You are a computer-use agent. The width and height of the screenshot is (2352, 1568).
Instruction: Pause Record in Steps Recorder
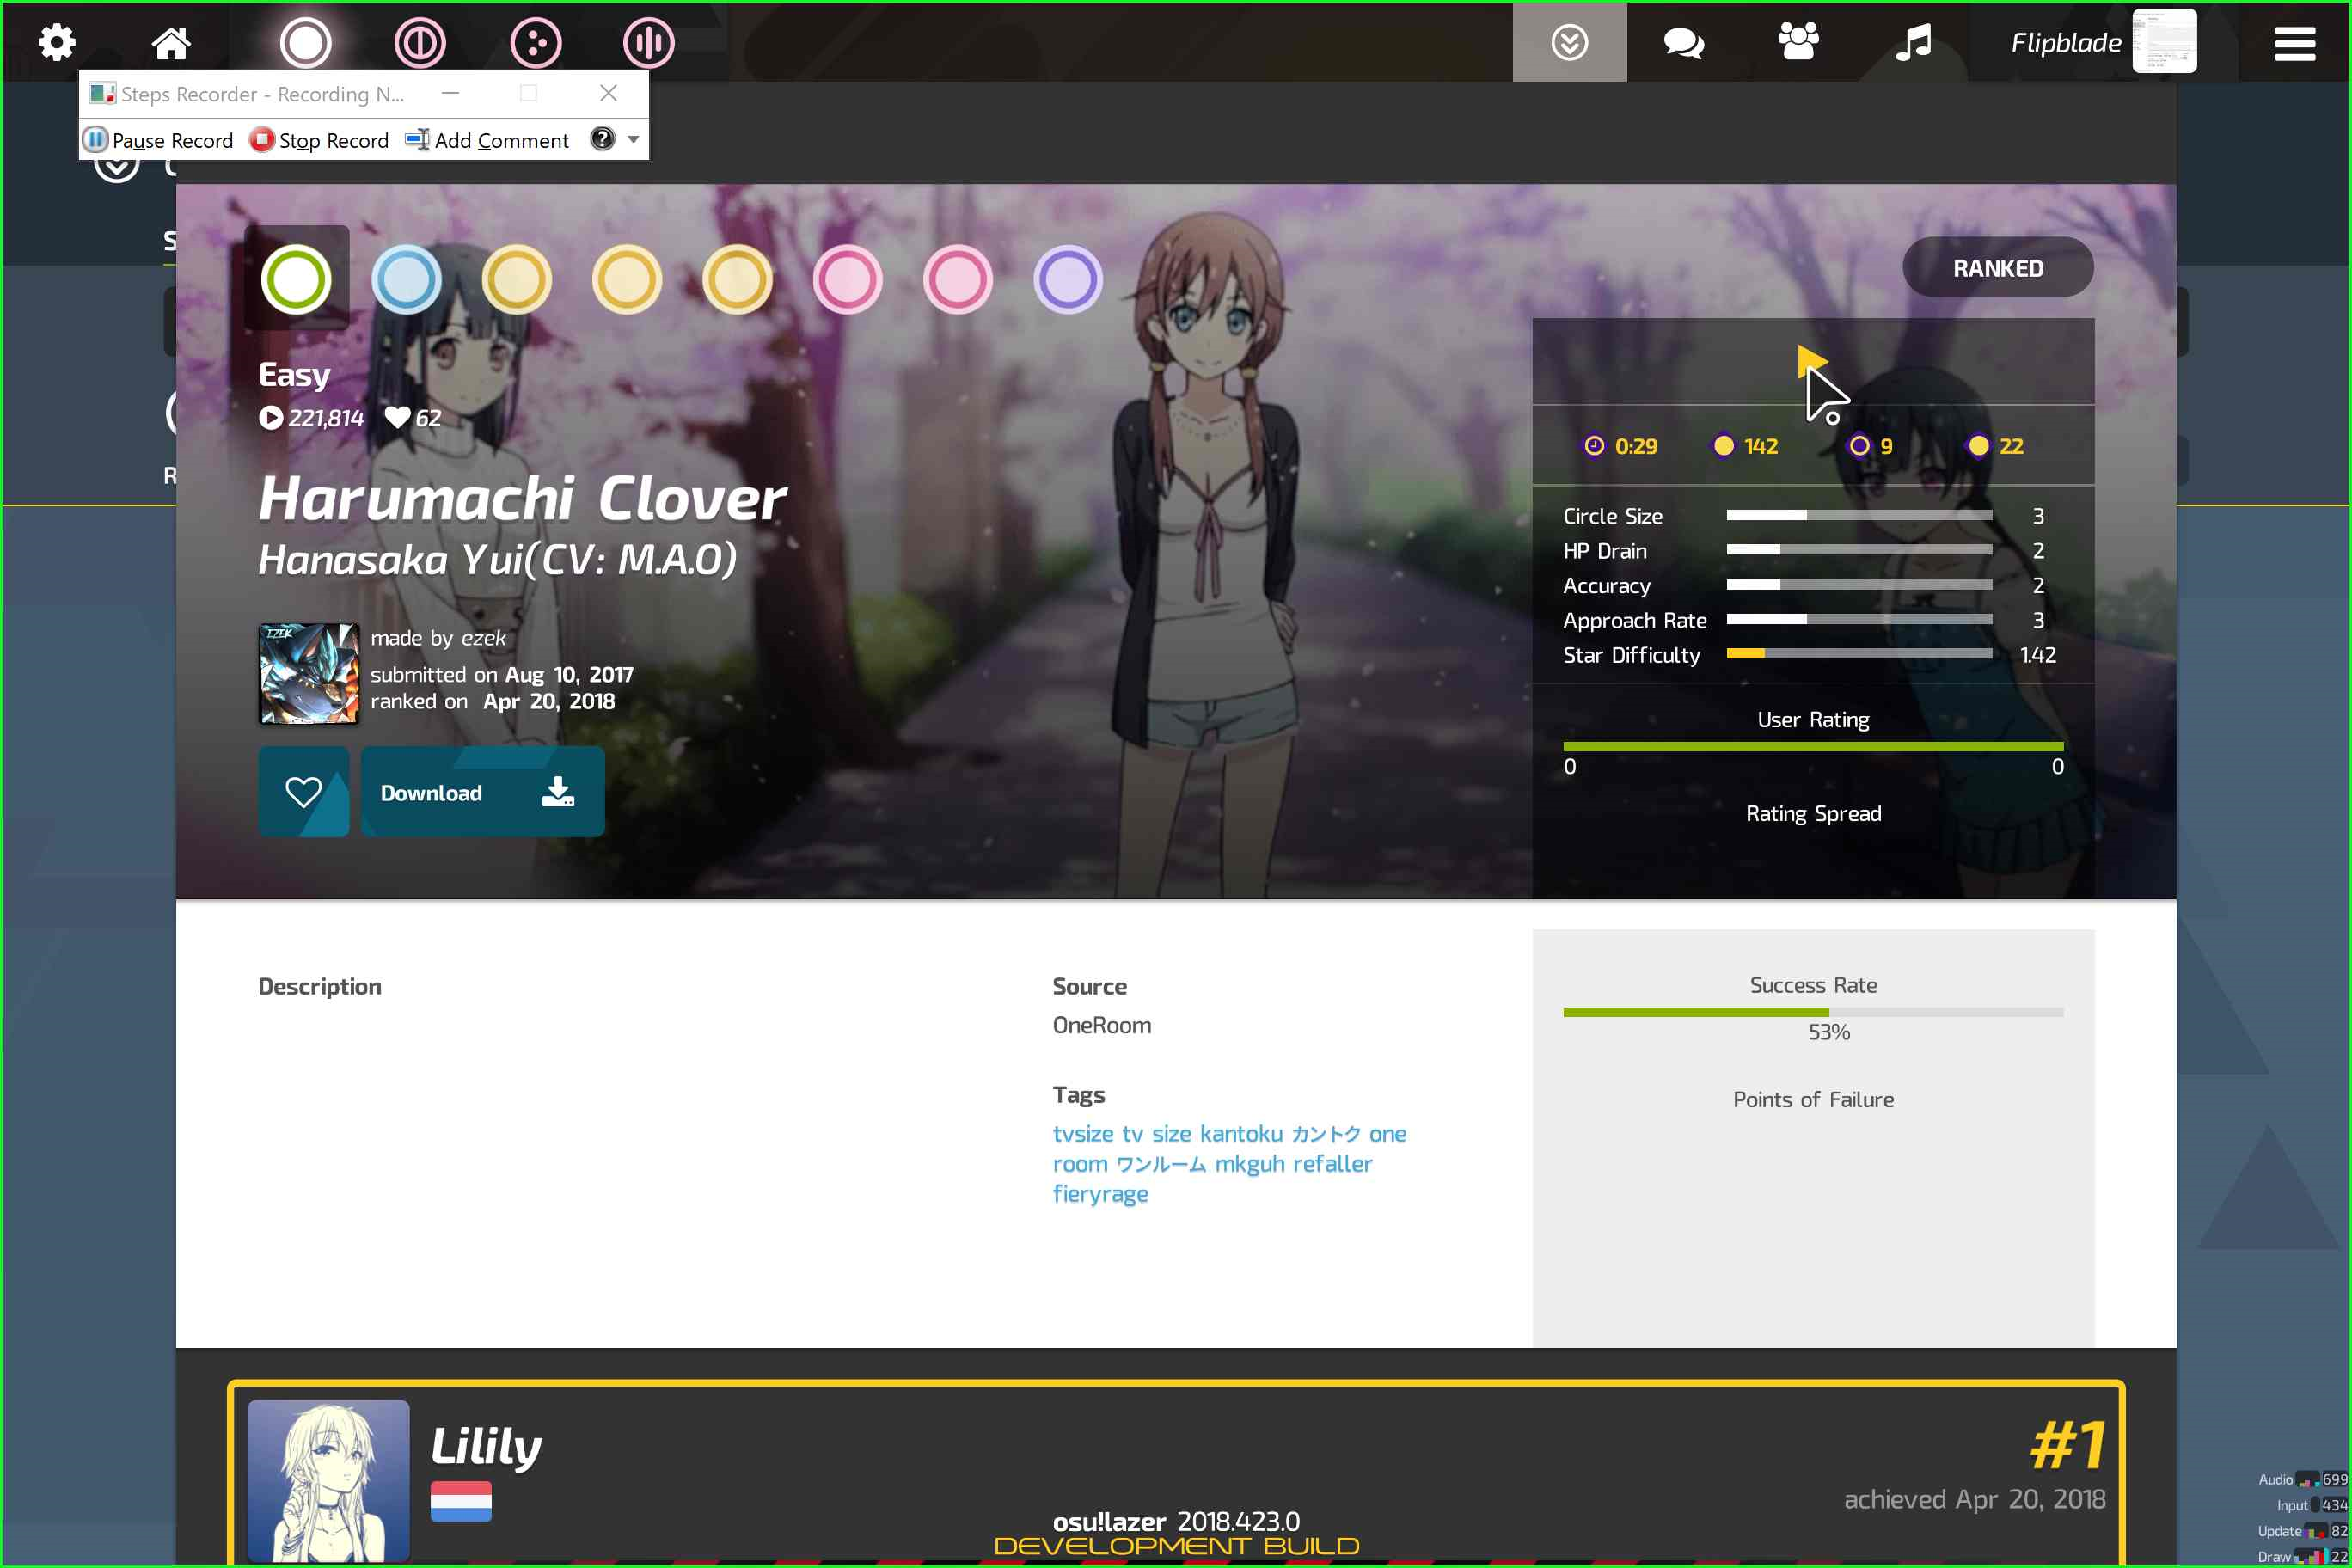(x=159, y=139)
